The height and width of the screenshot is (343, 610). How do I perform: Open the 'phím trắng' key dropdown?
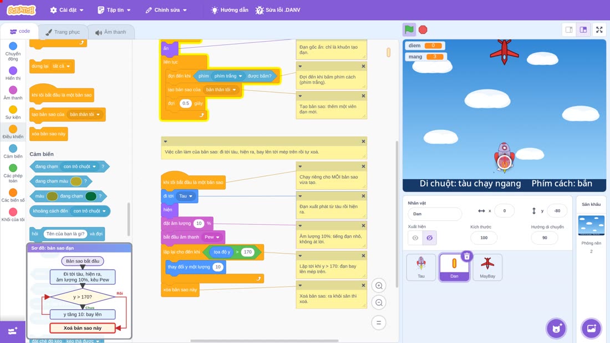point(228,76)
